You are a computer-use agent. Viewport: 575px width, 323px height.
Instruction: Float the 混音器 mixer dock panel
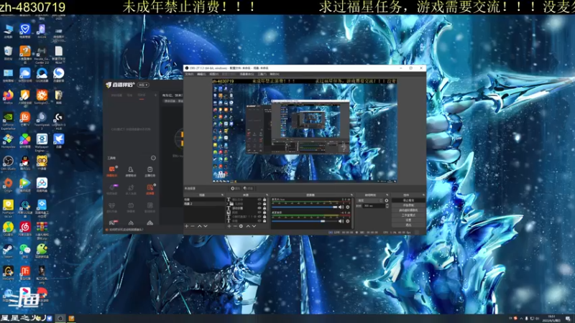[351, 195]
